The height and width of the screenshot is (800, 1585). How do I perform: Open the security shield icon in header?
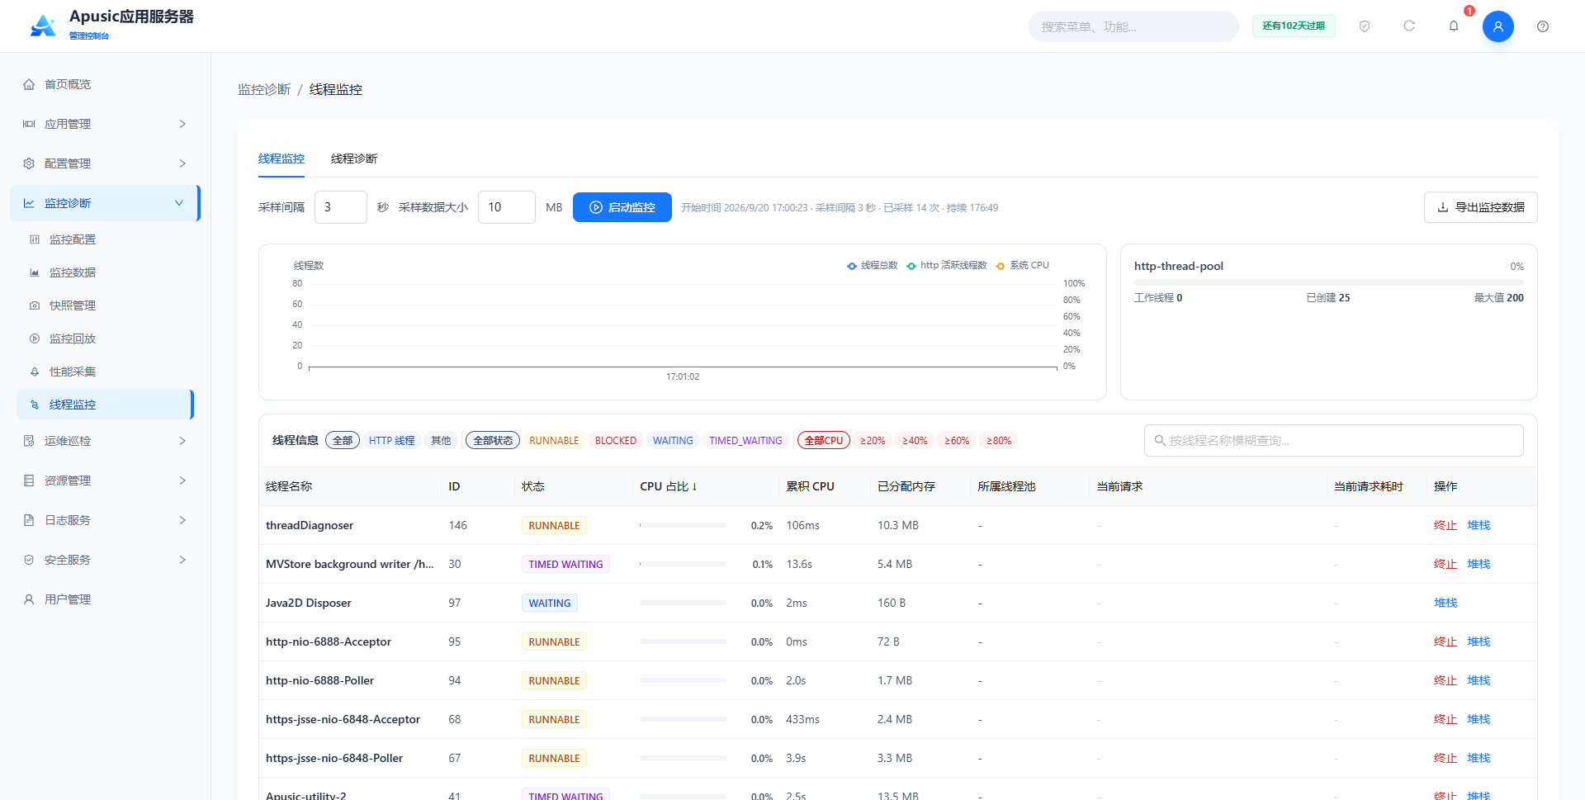click(1365, 26)
